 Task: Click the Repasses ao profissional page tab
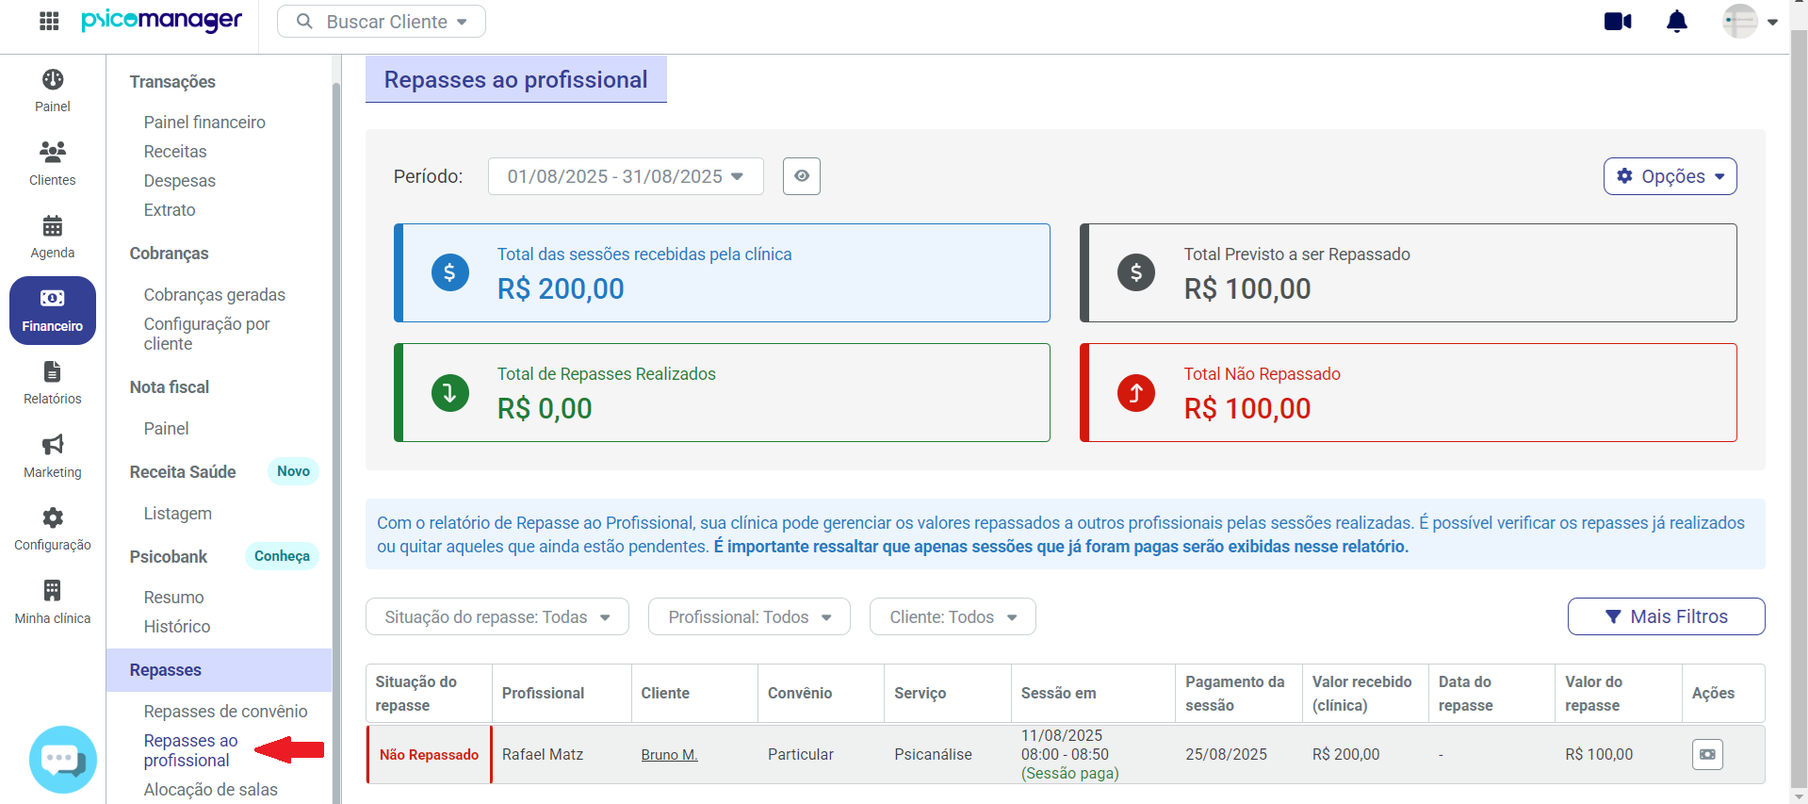[x=516, y=79]
